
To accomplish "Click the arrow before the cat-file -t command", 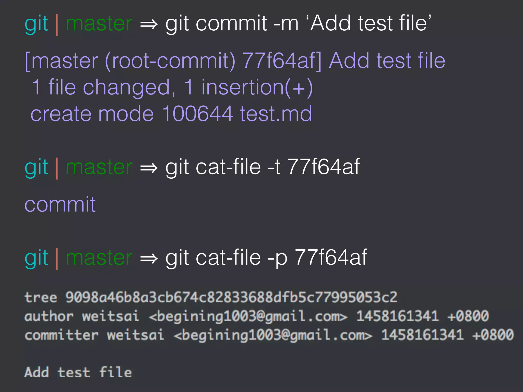I will [149, 168].
